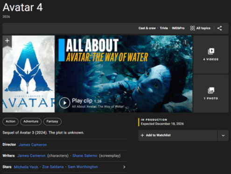The image size is (231, 174).
Task: Open the 1 Photo gallery
Action: click(211, 94)
